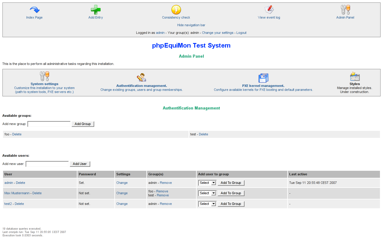Open the admin user link in table
The width and height of the screenshot is (383, 240).
pyautogui.click(x=9, y=183)
